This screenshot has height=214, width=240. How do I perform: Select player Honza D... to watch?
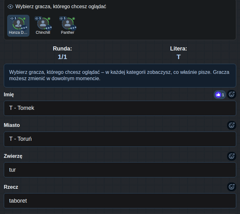(18, 26)
